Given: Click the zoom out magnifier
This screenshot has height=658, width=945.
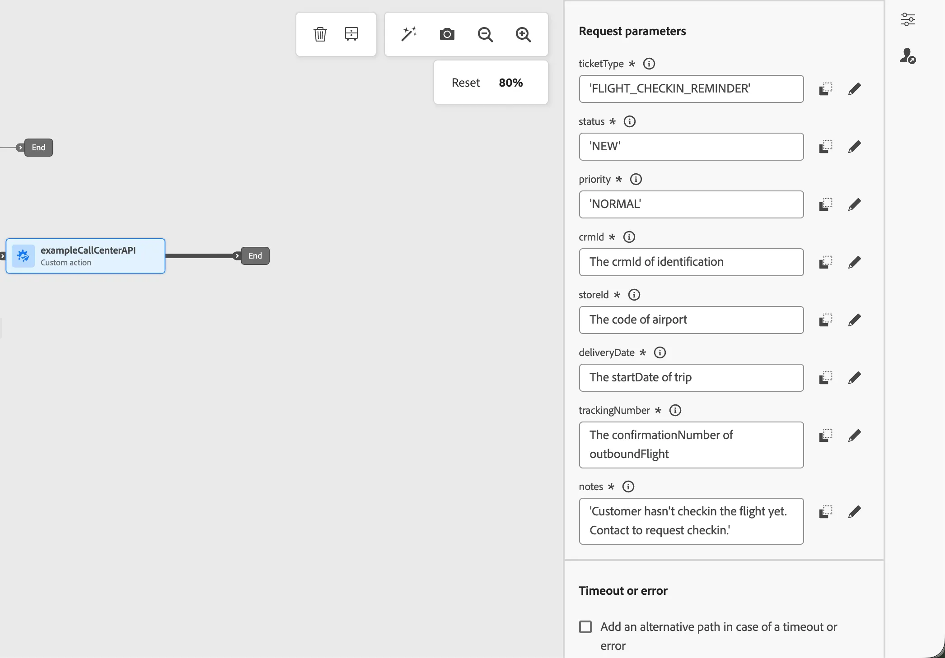Looking at the screenshot, I should pos(485,35).
